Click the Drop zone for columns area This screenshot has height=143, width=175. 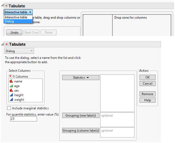(142, 25)
